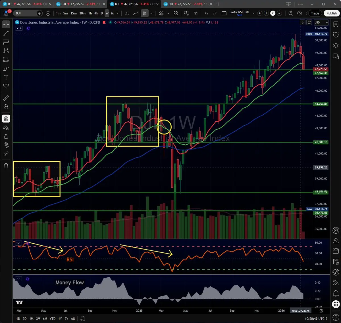The width and height of the screenshot is (341, 323).
Task: Expand the chart style dropdown arrow
Action: point(152,13)
